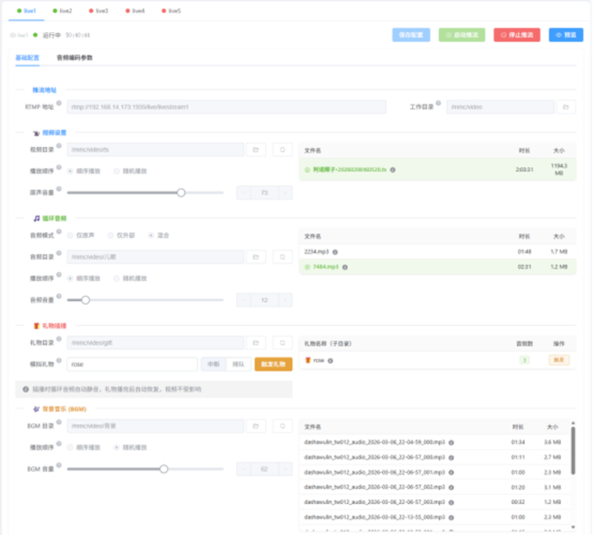
Task: Refresh the 礼物目录 list
Action: point(282,343)
